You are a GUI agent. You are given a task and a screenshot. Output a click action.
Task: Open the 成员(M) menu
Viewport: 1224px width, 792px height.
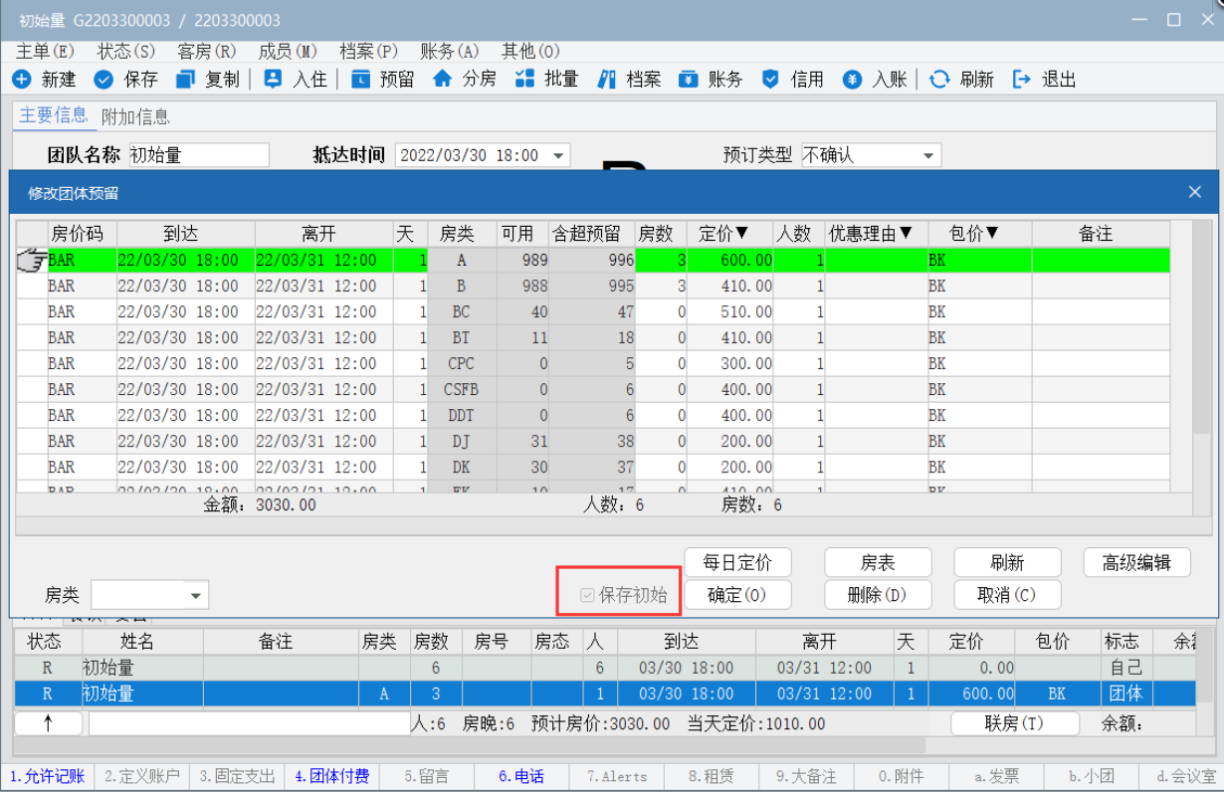tap(288, 52)
